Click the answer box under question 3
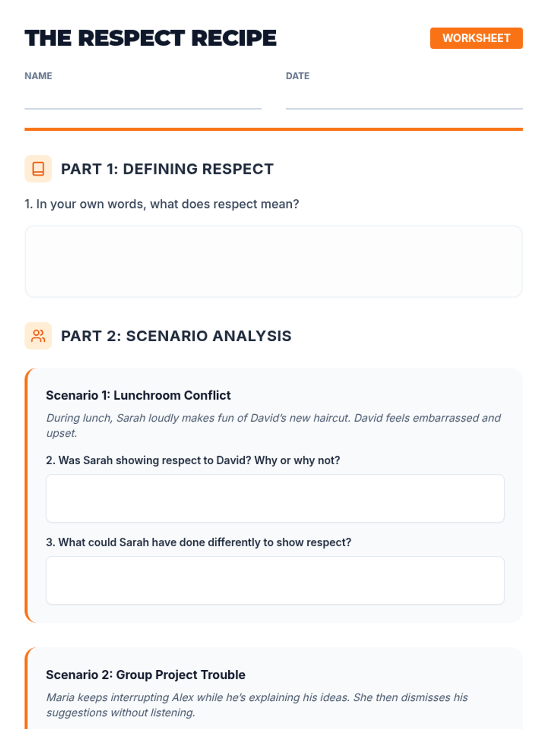This screenshot has height=729, width=547. (x=275, y=580)
